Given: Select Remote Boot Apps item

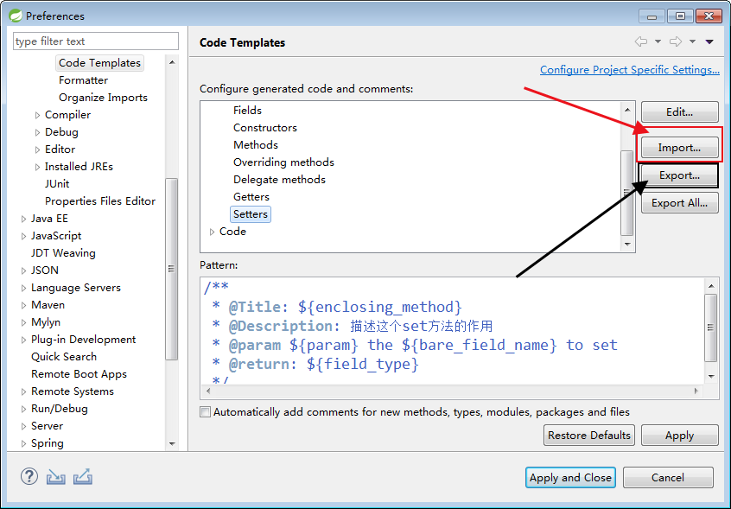Looking at the screenshot, I should pos(79,374).
